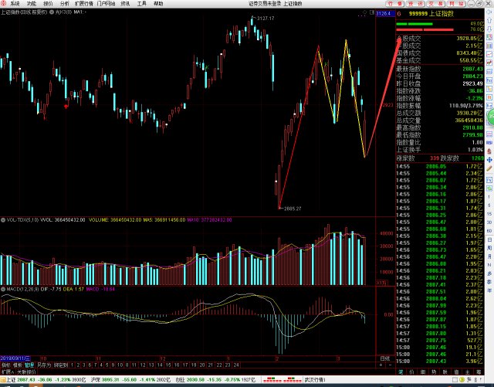The height and width of the screenshot is (387, 494).
Task: Select the candlestick chart icon in right toolbar
Action: pyautogui.click(x=489, y=63)
